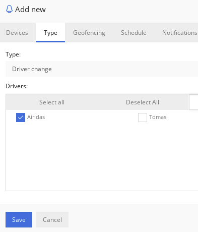Check the Tomas driver checkbox
198x232 pixels.
[143, 118]
